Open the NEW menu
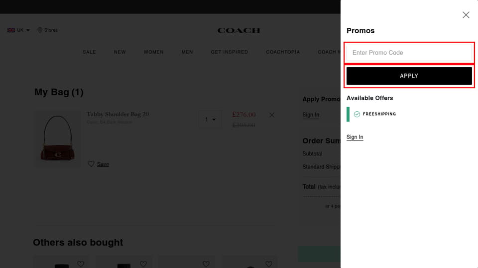 [120, 52]
